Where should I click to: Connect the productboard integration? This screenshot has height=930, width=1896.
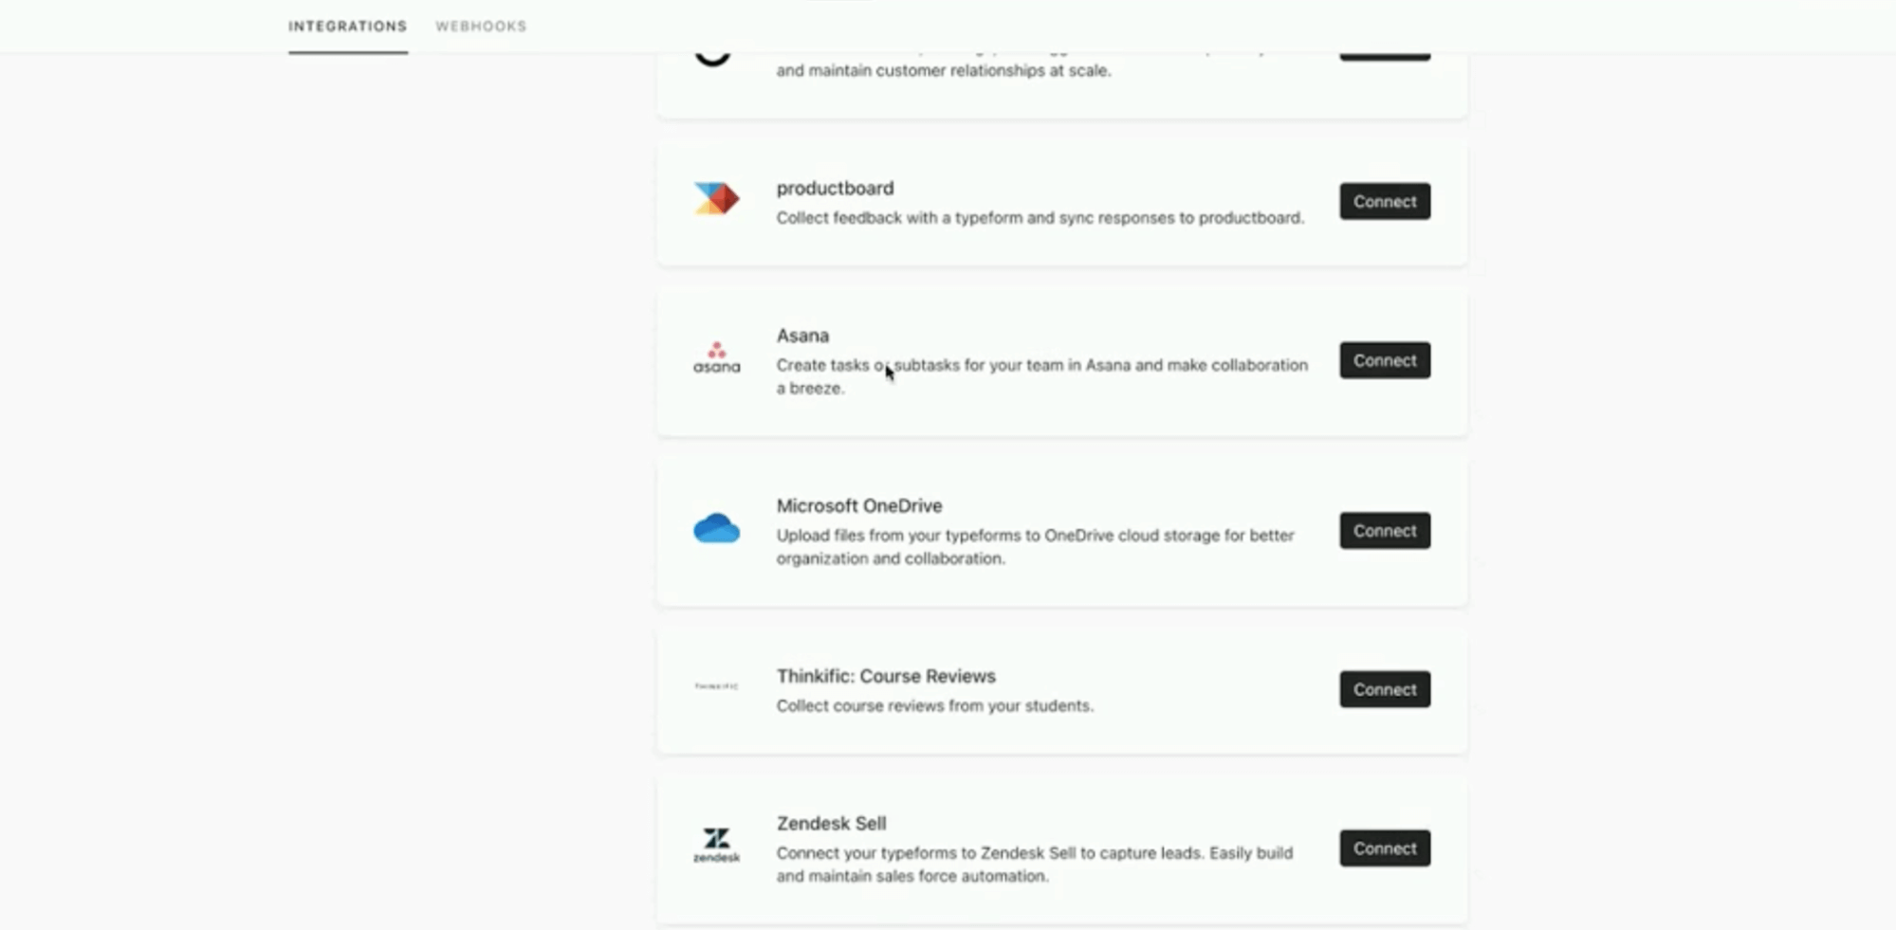tap(1385, 201)
